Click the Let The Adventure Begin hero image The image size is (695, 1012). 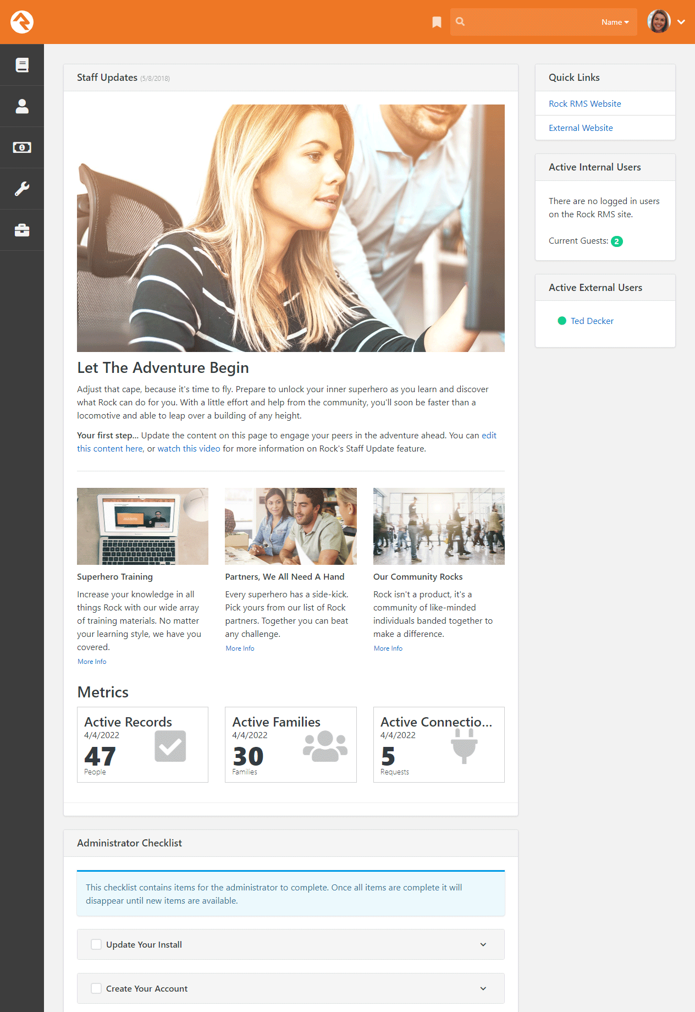(x=291, y=228)
